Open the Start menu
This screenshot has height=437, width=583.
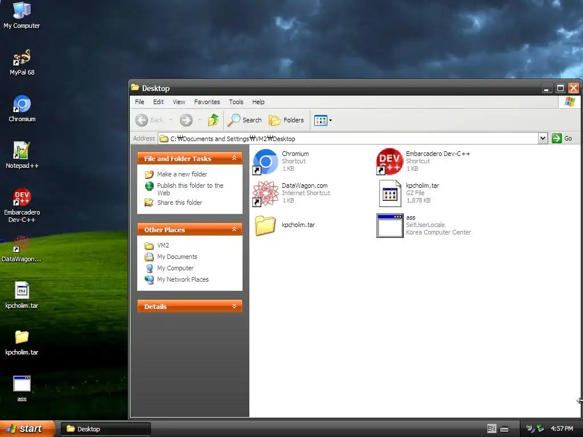(27, 429)
